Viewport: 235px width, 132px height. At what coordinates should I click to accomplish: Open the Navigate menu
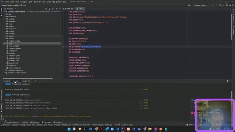(x=24, y=2)
